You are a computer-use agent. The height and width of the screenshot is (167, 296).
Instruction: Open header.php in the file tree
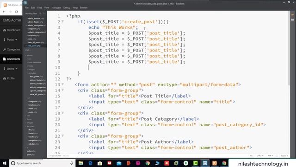click(33, 137)
